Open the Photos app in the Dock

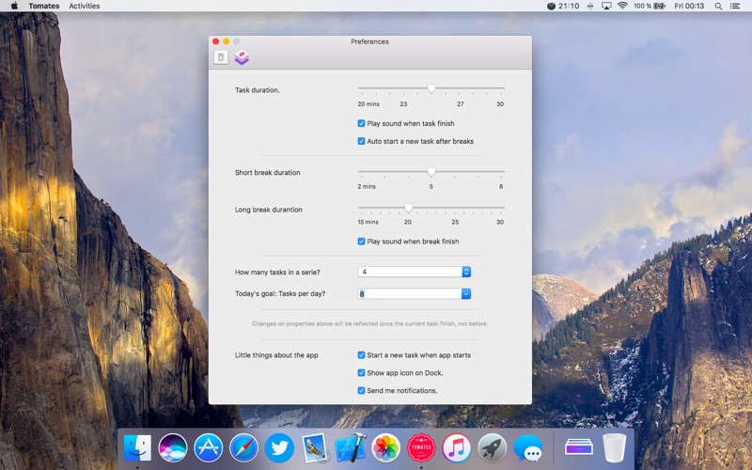coord(385,447)
